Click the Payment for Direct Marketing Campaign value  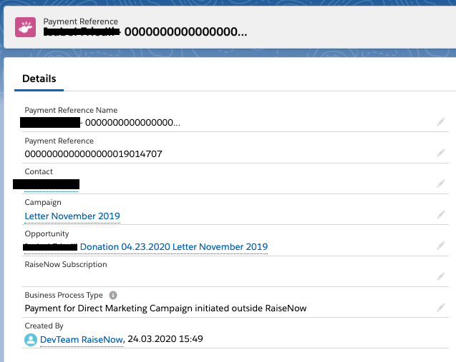pos(165,308)
